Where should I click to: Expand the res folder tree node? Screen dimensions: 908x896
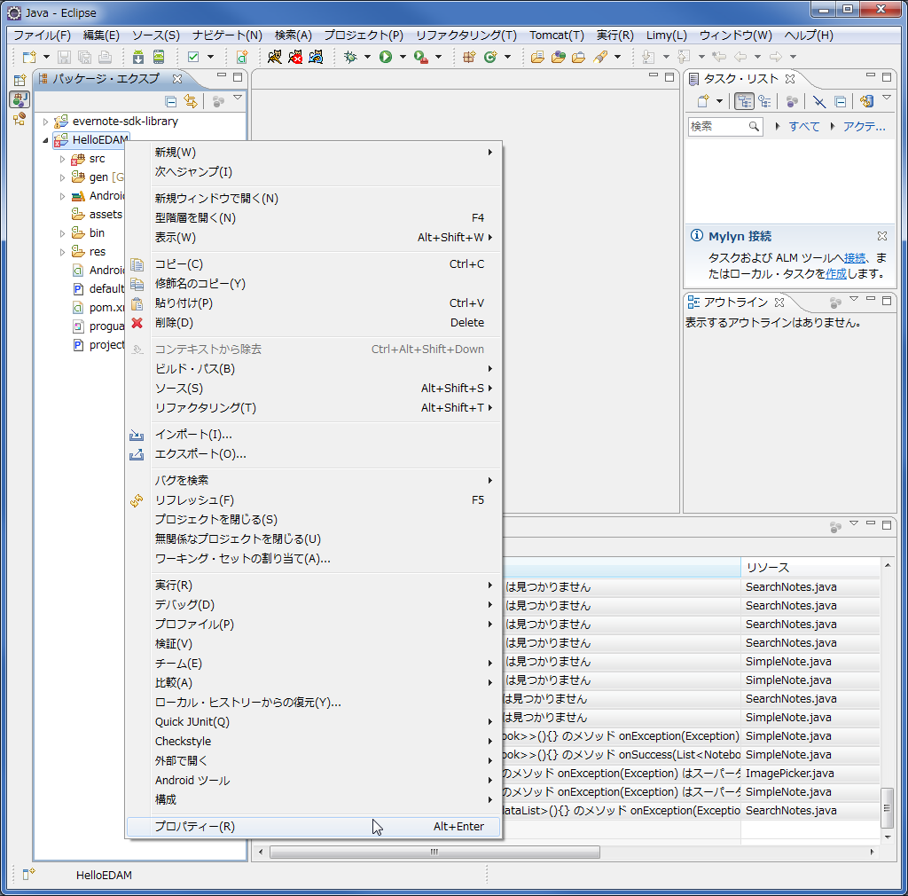[x=63, y=252]
